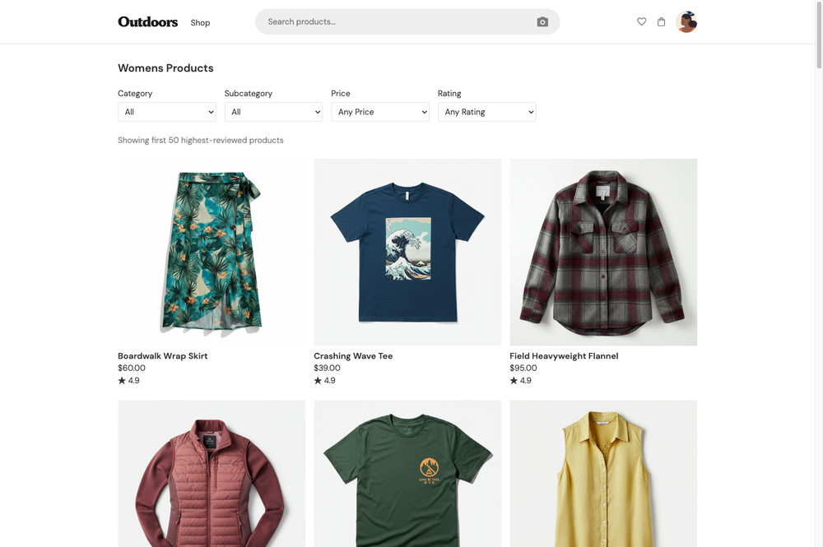Select the yellow sleeveless shirt image
Viewport: 823px width, 547px height.
[603, 474]
